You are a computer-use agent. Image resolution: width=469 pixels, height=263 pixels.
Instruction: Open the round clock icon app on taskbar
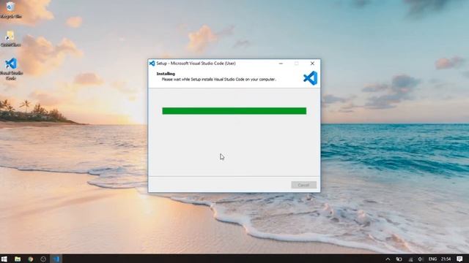43,259
